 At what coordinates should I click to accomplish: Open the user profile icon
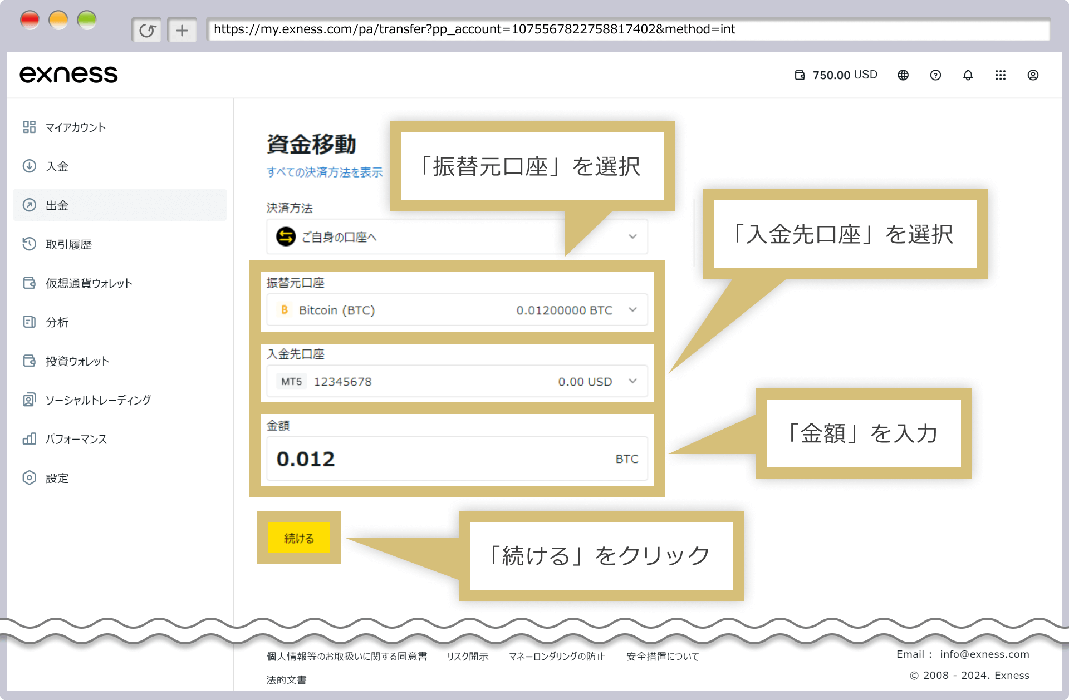pos(1033,75)
